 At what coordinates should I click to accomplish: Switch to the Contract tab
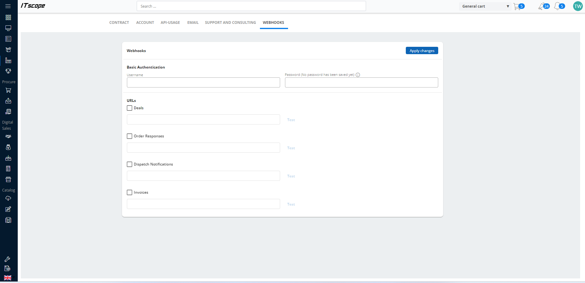119,23
